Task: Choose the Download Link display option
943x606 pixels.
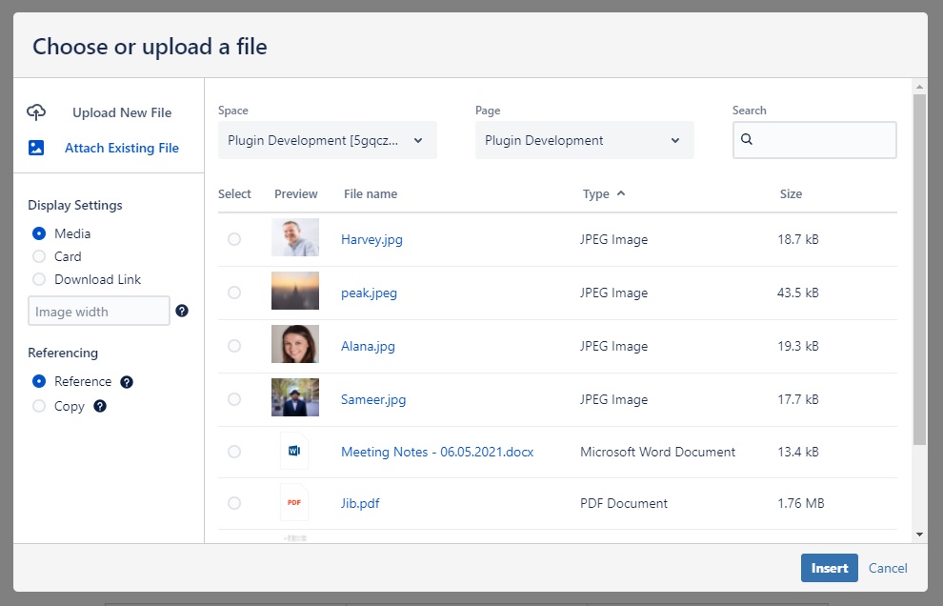Action: click(39, 279)
